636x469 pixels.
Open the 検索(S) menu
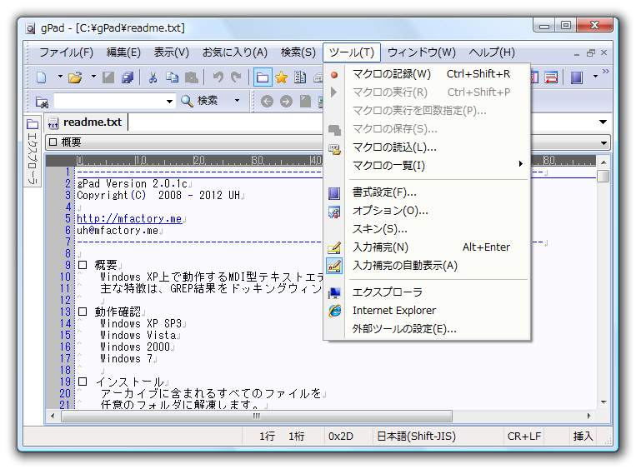(x=298, y=52)
